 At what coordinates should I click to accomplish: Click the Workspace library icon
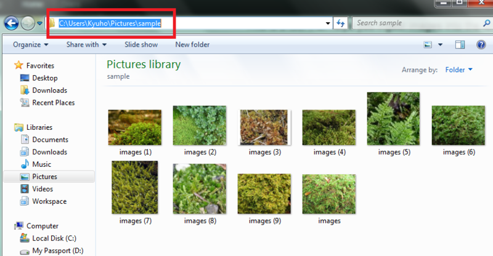click(x=25, y=201)
